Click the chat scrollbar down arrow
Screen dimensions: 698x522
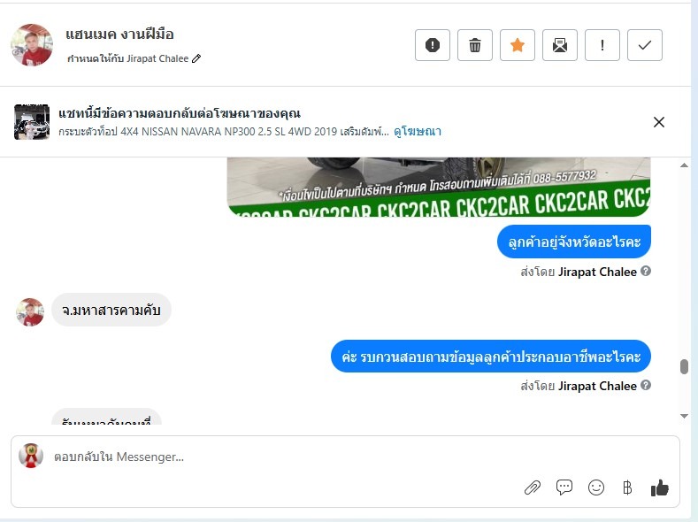pos(684,416)
